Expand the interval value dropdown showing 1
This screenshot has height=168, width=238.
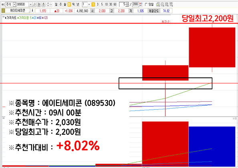pyautogui.click(x=89, y=4)
